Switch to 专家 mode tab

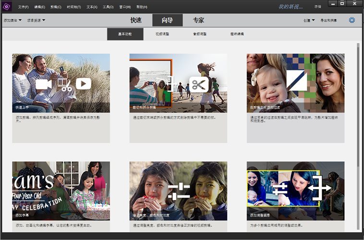click(x=198, y=20)
